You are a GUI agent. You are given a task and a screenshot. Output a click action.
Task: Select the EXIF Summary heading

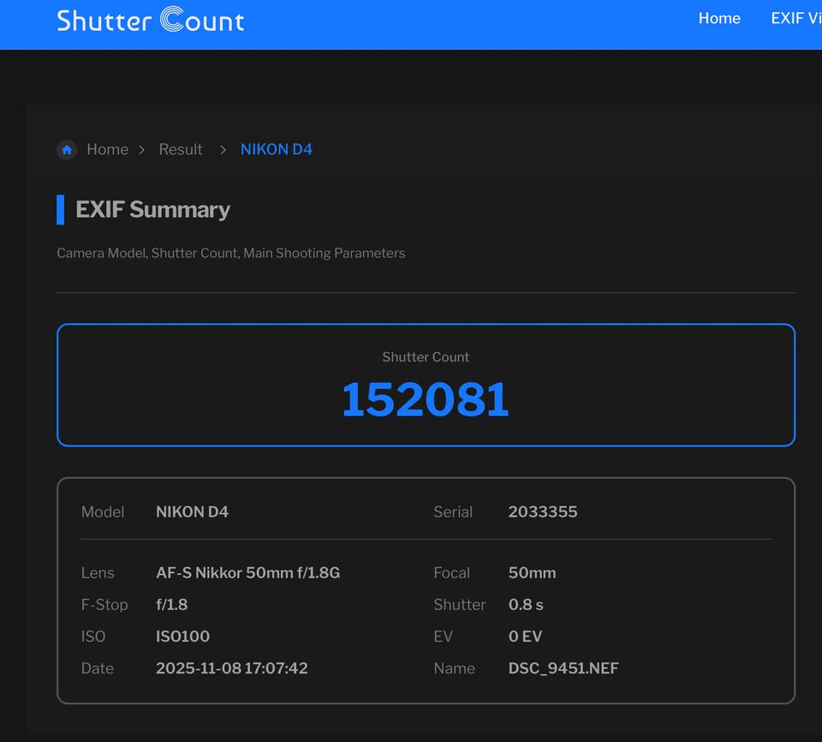coord(152,209)
